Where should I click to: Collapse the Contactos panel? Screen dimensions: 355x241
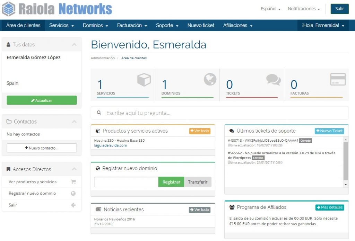point(74,122)
